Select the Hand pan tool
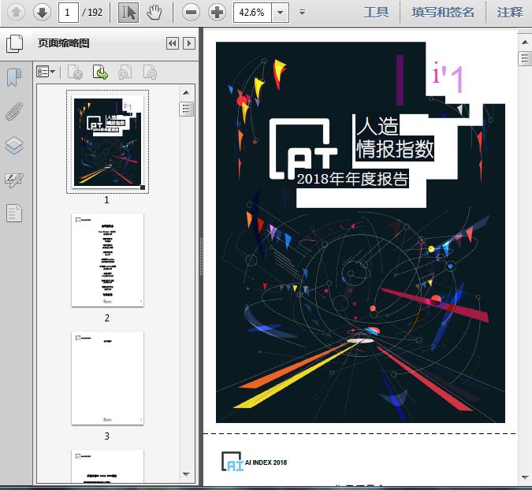Screen dimensions: 532x490 154,12
